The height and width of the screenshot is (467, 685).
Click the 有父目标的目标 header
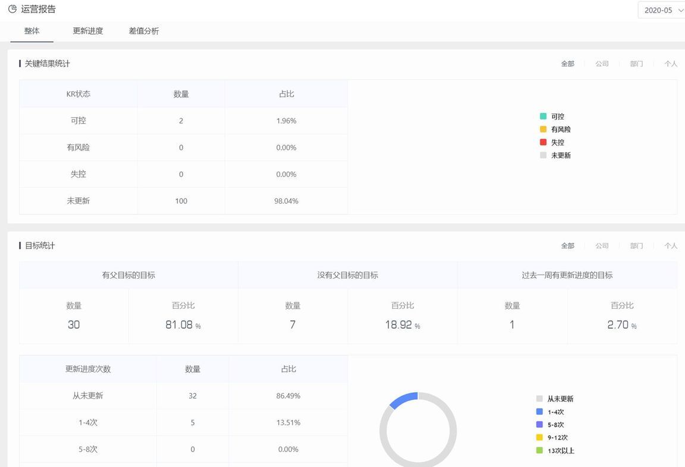[128, 275]
